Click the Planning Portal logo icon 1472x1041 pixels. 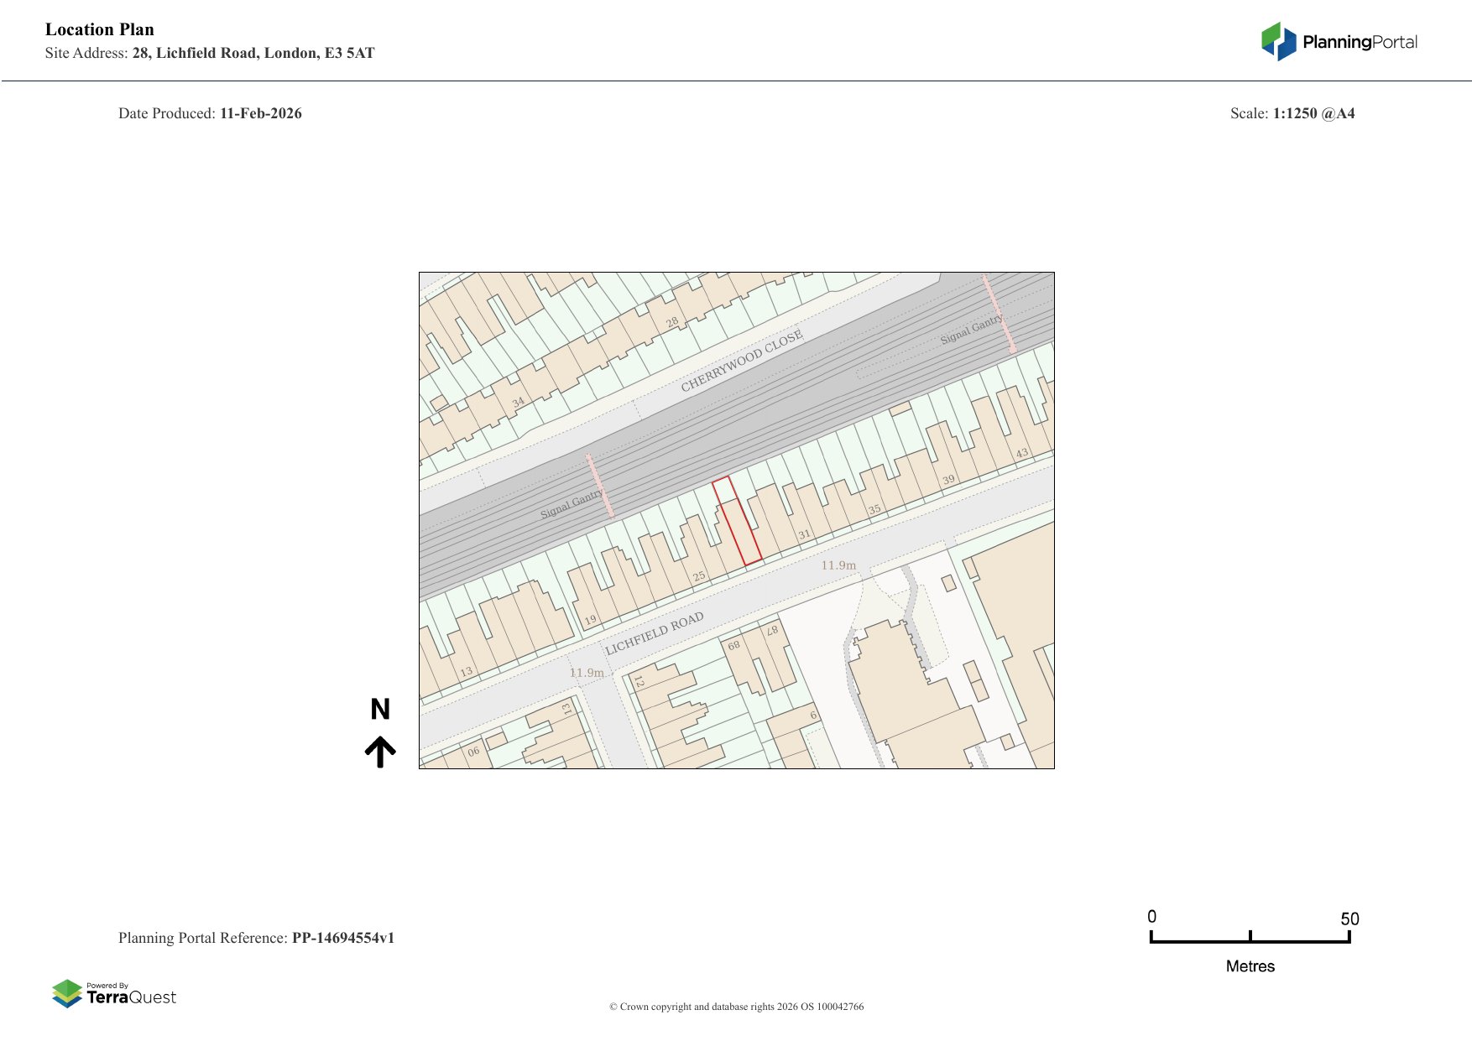click(1278, 42)
